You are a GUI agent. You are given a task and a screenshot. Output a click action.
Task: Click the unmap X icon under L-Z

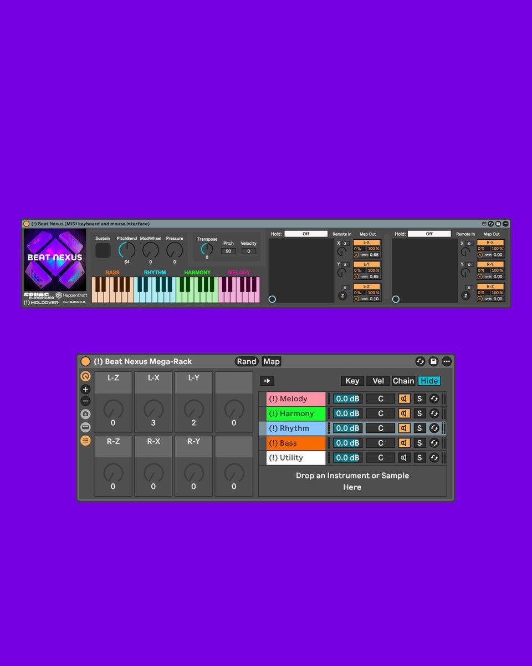point(356,299)
